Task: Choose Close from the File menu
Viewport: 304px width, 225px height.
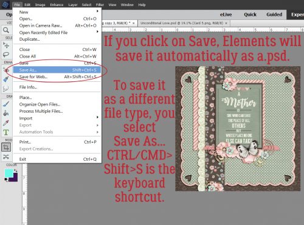Action: pos(57,50)
